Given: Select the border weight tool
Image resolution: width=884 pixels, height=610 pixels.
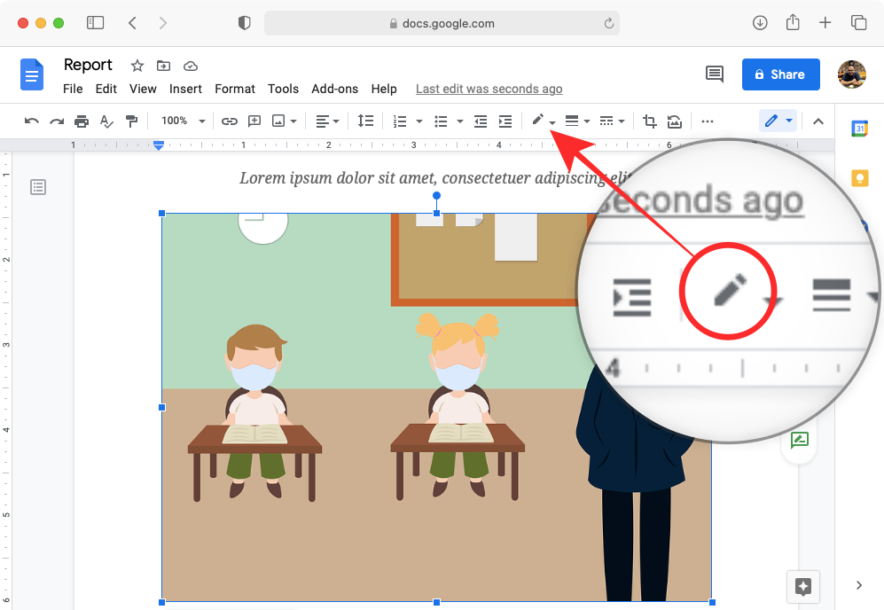Looking at the screenshot, I should [x=573, y=121].
